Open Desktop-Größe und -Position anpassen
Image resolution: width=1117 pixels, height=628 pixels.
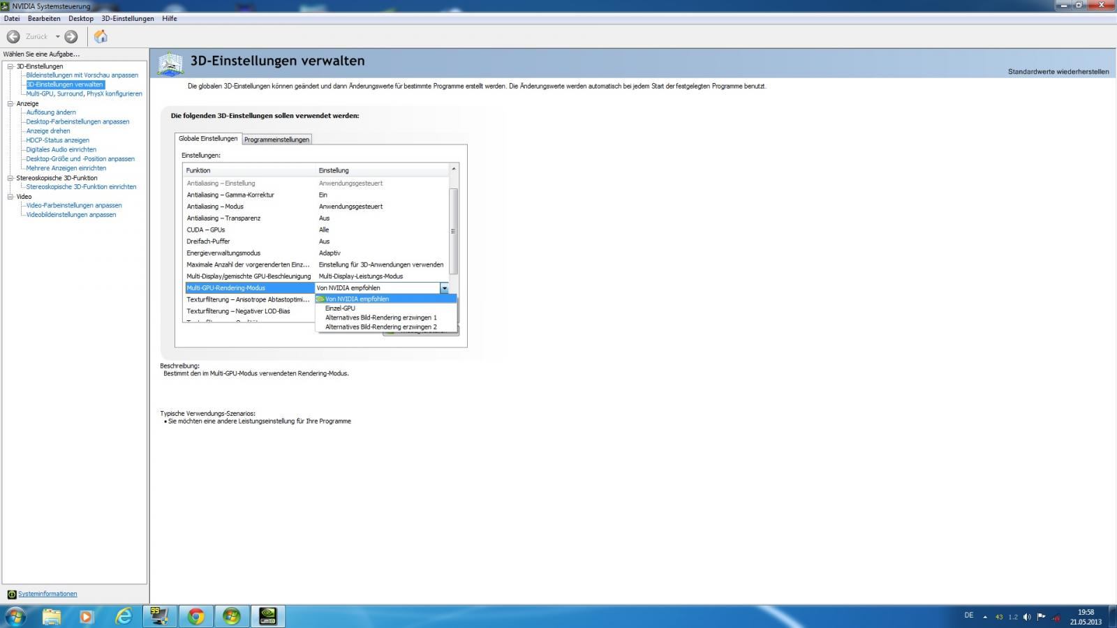(80, 159)
